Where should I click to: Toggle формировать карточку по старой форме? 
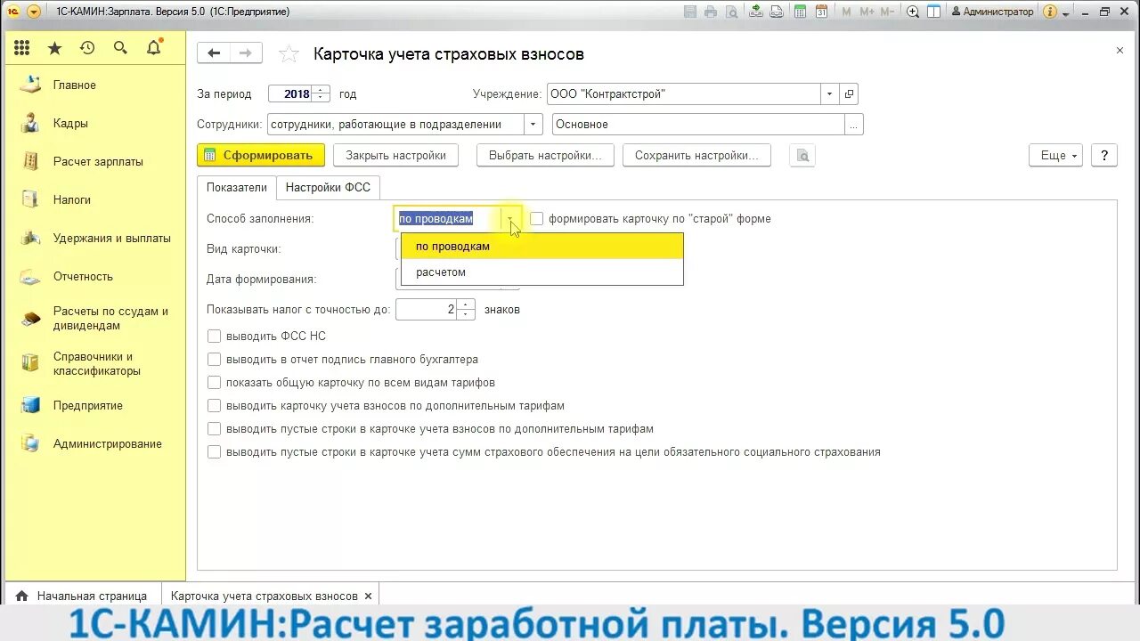tap(536, 218)
